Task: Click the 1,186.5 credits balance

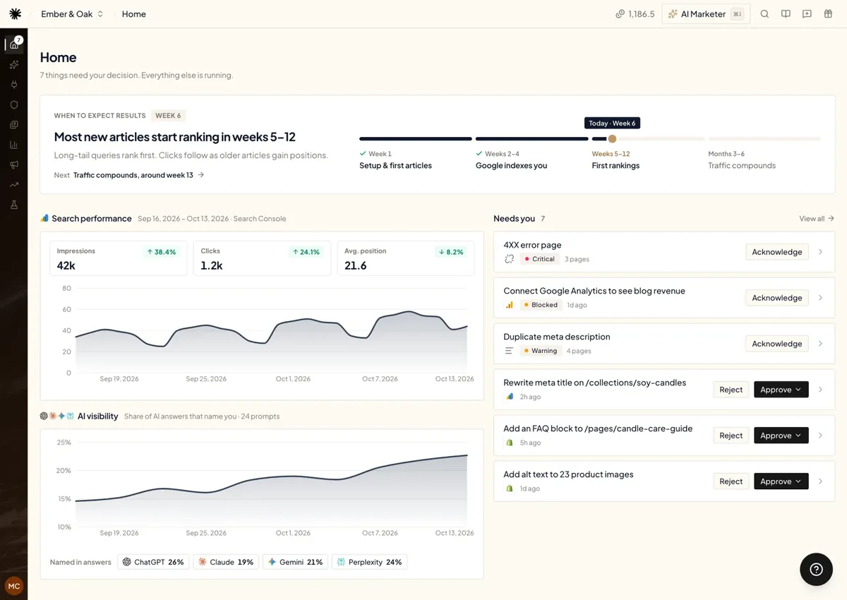Action: 641,14
